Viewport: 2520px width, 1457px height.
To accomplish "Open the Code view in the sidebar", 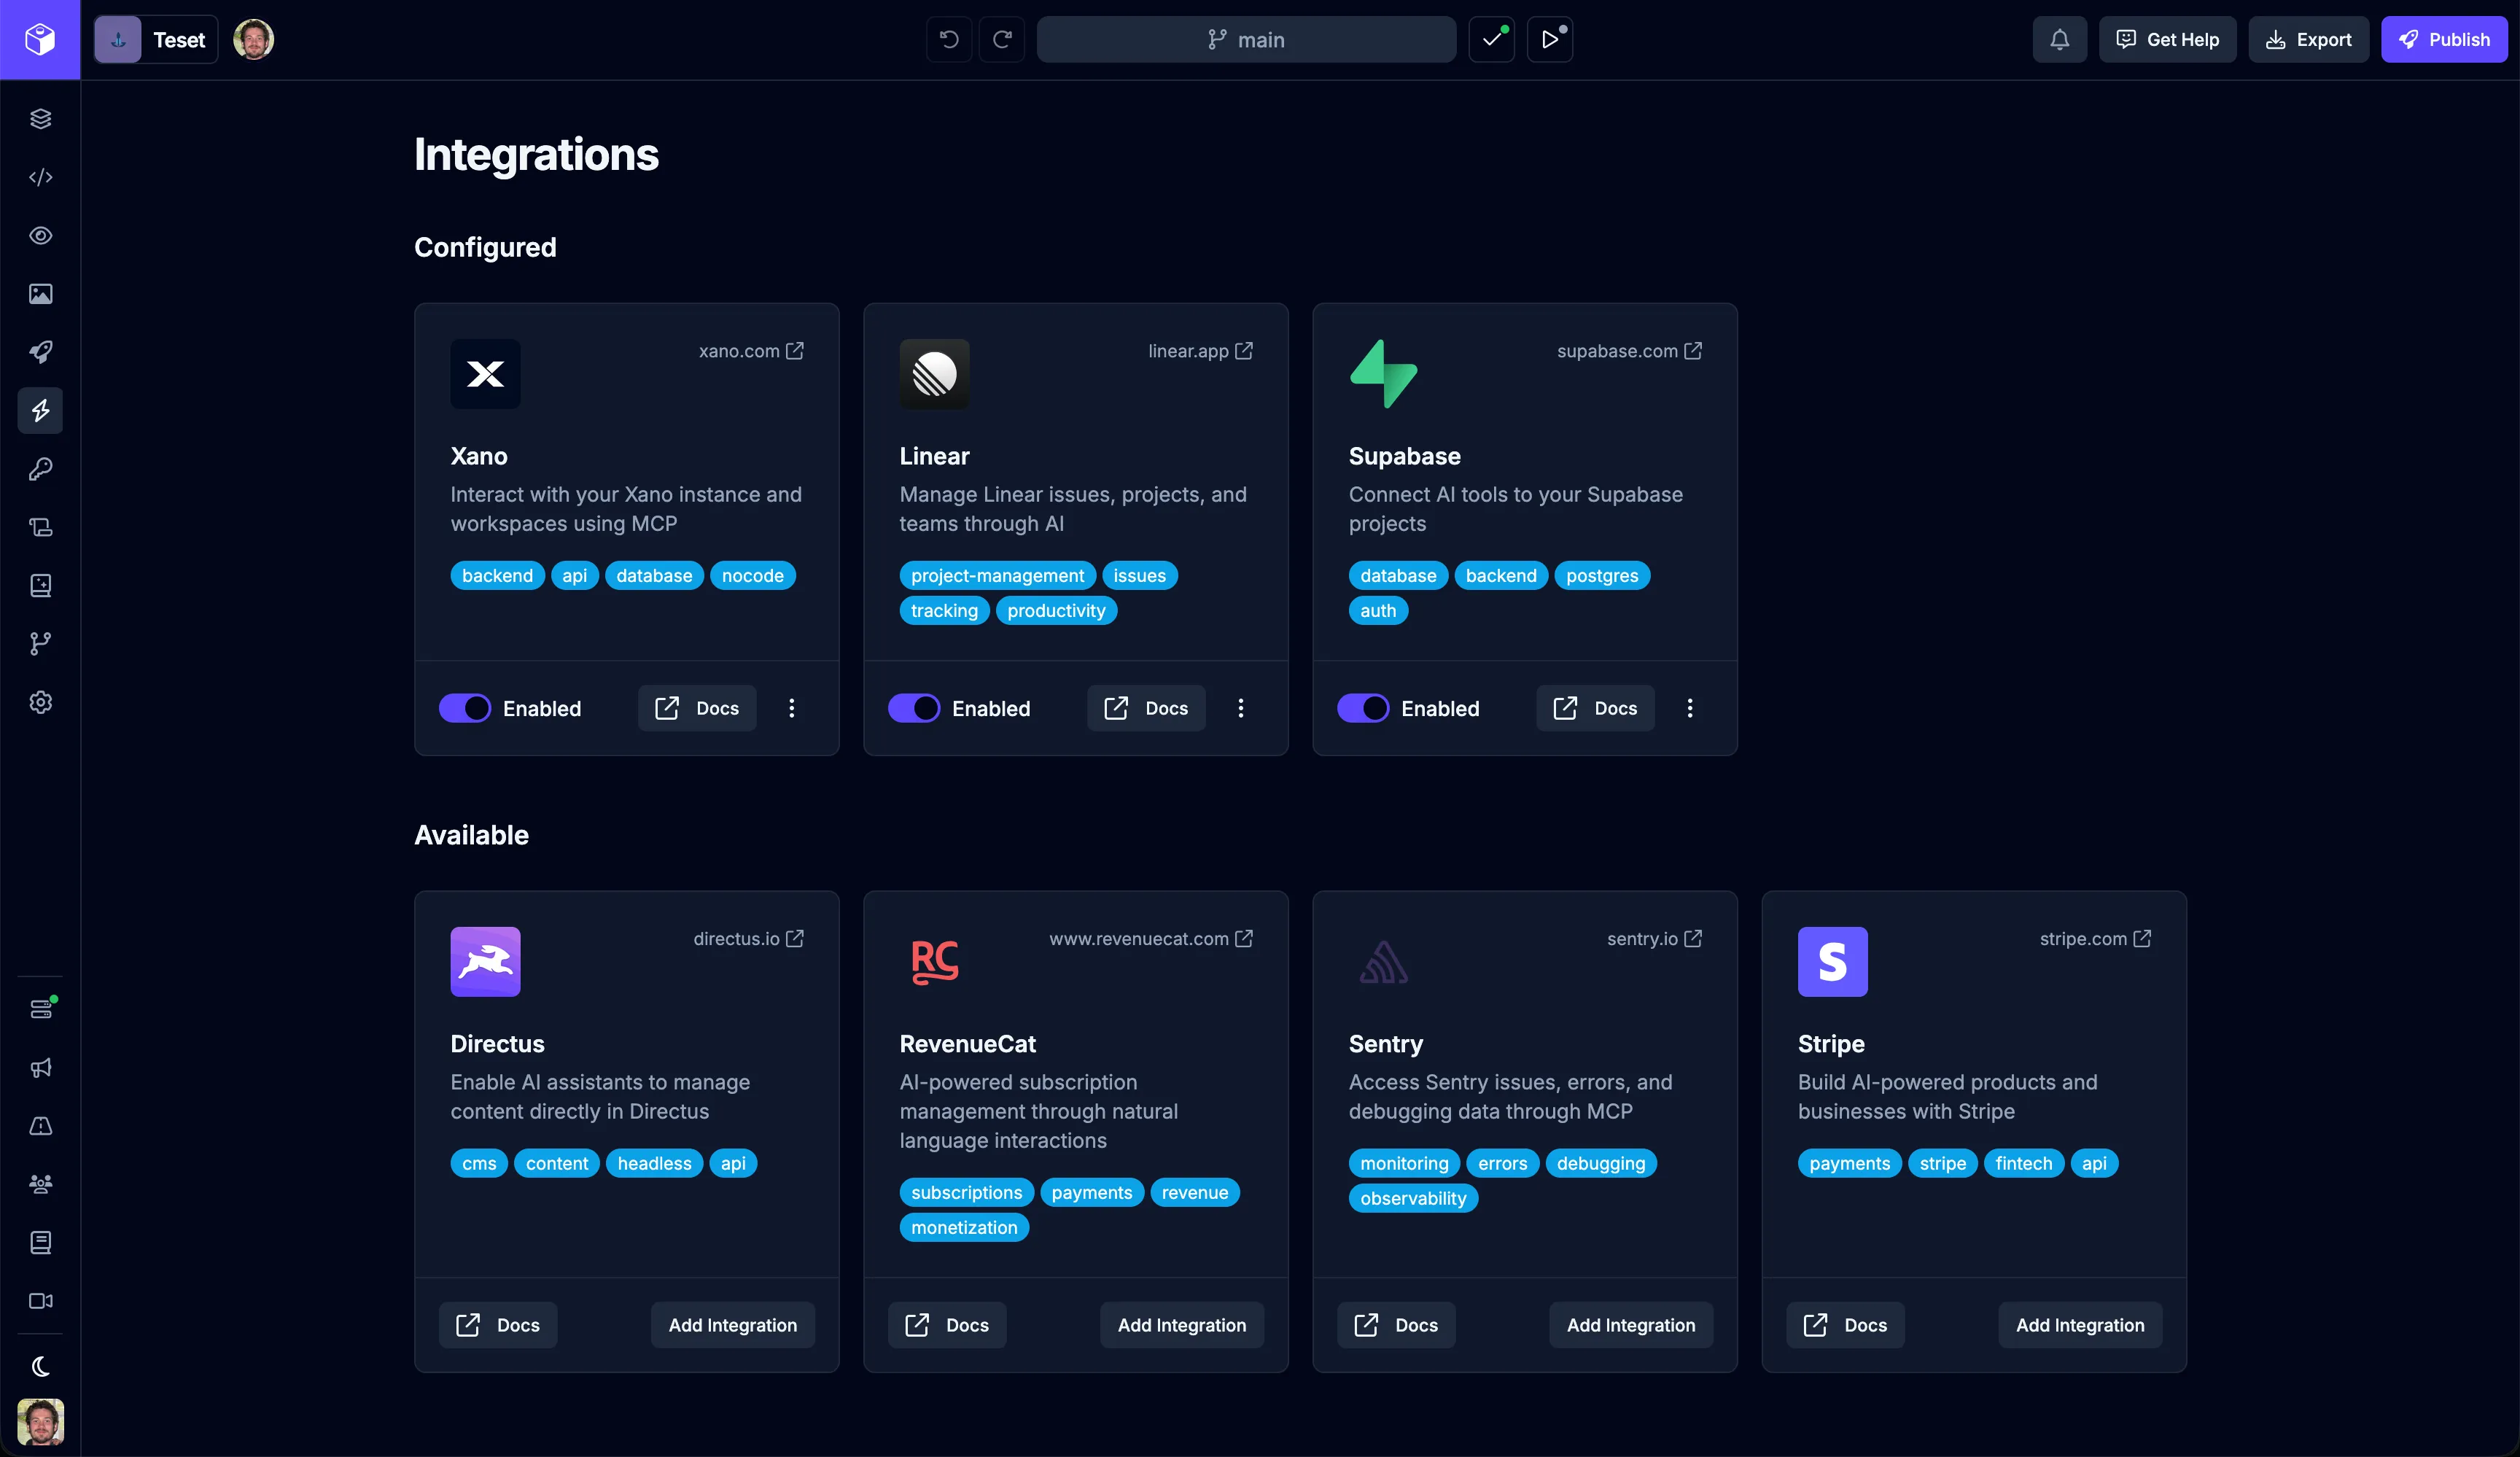I will click(x=40, y=177).
